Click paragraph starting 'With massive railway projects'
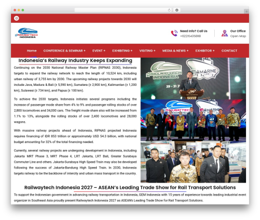Screen dimensions: 260x220 coord(75,136)
